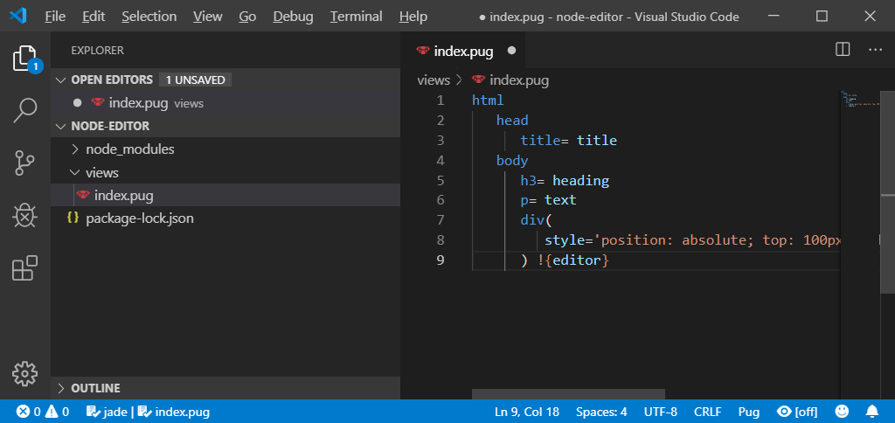895x423 pixels.
Task: Click 'h3= heading' code on line 5
Action: (565, 180)
